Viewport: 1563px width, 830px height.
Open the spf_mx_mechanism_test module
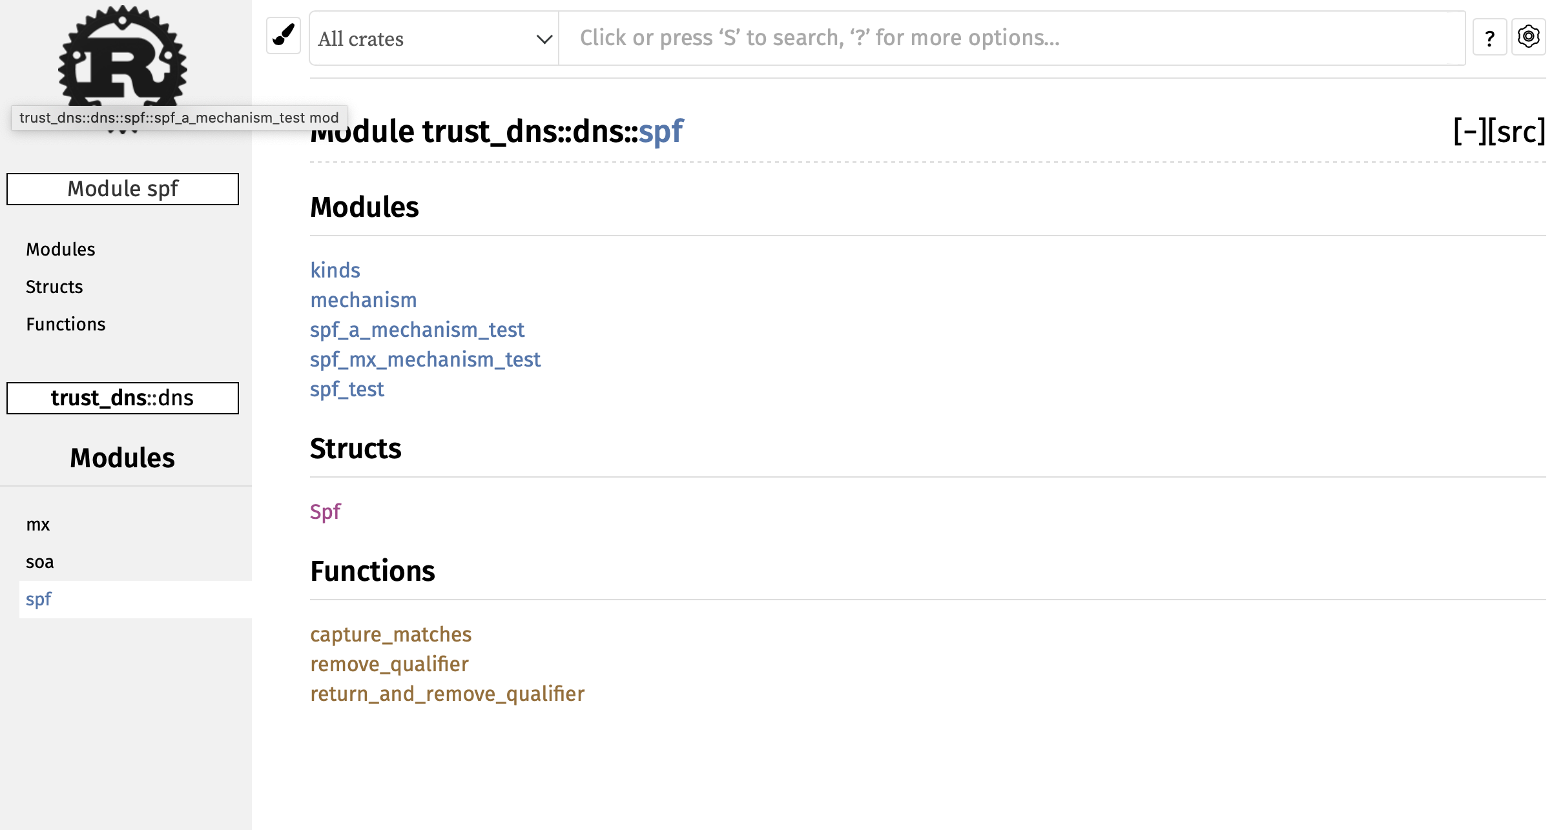[x=425, y=359]
